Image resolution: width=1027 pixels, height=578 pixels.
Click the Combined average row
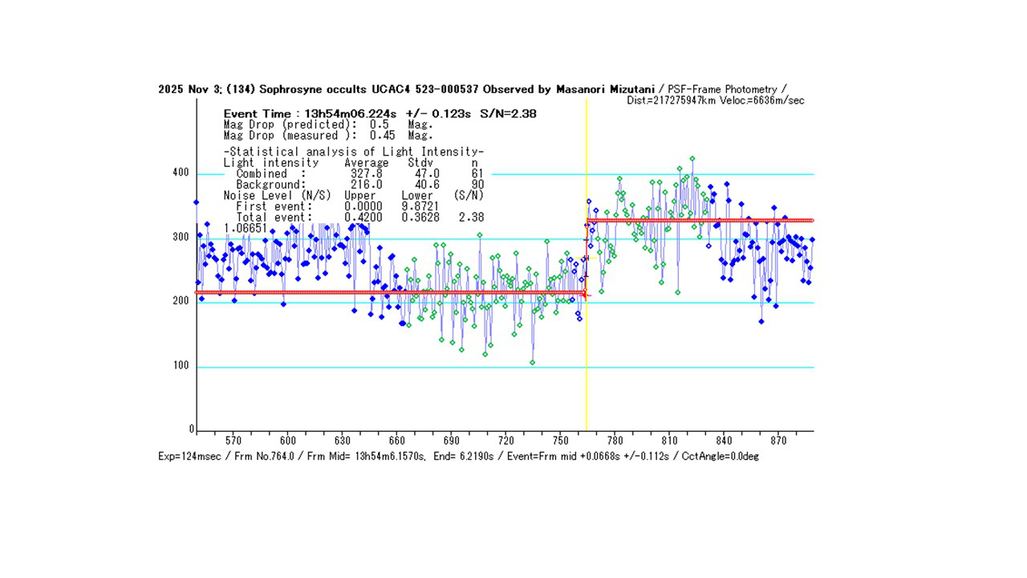coord(359,173)
